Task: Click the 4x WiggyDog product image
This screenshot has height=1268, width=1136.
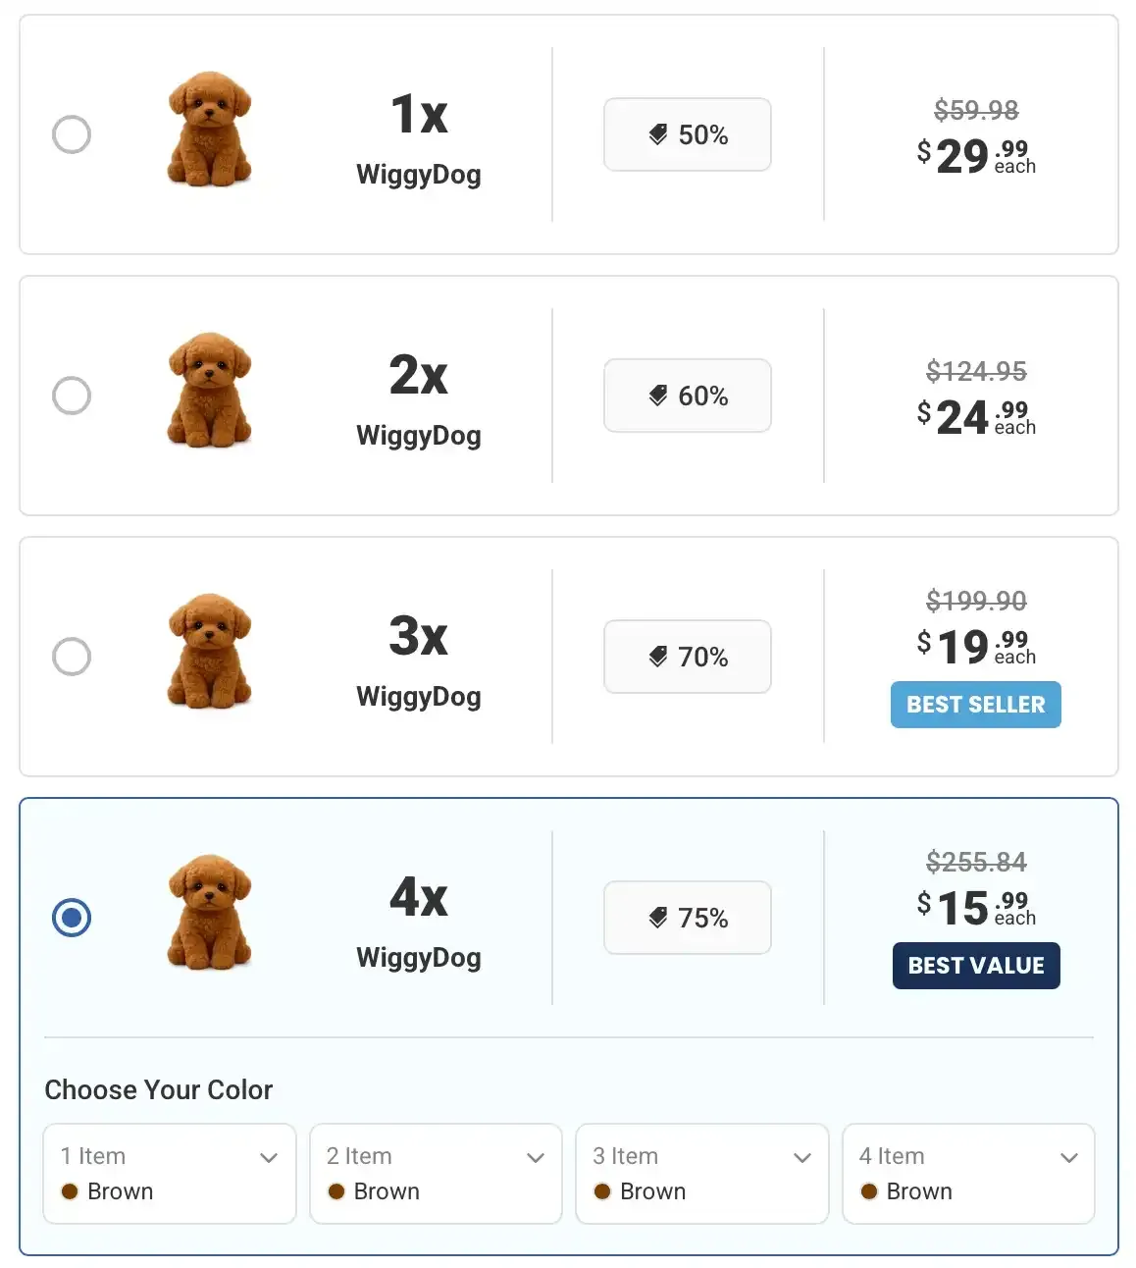Action: pyautogui.click(x=210, y=914)
